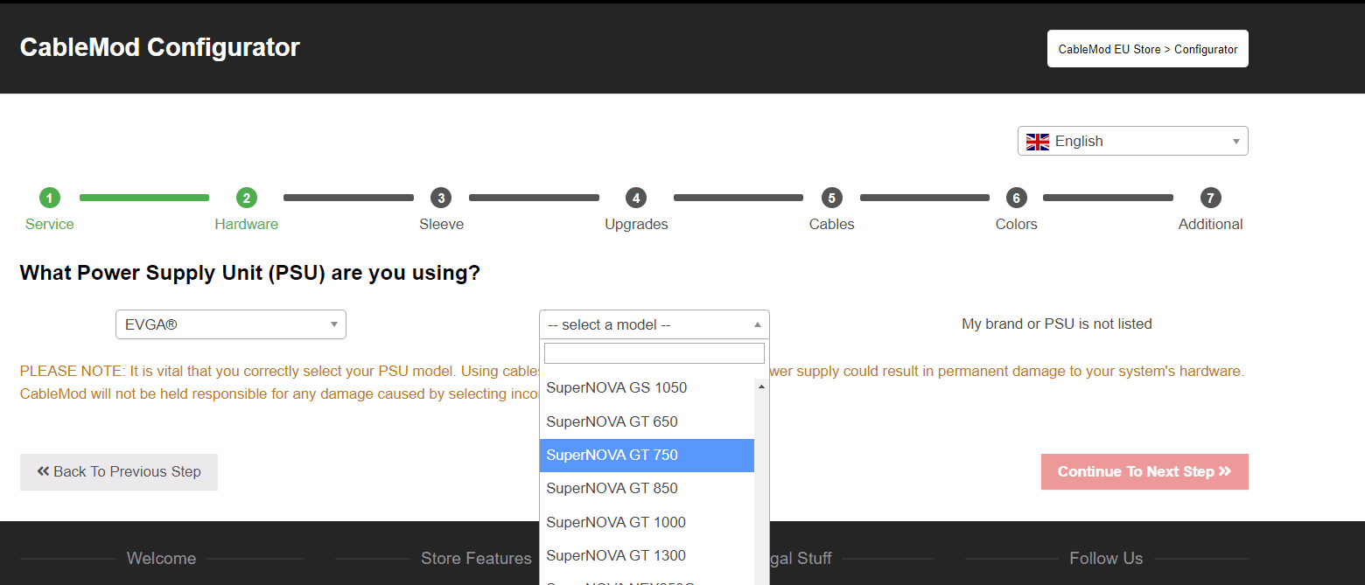This screenshot has width=1365, height=585.
Task: Click the 'What Power Supply Unit' question heading
Action: 250,273
